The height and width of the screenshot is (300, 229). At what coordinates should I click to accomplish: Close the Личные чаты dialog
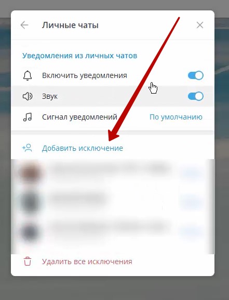(x=200, y=25)
